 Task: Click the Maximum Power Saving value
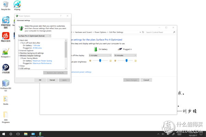click(42, 61)
